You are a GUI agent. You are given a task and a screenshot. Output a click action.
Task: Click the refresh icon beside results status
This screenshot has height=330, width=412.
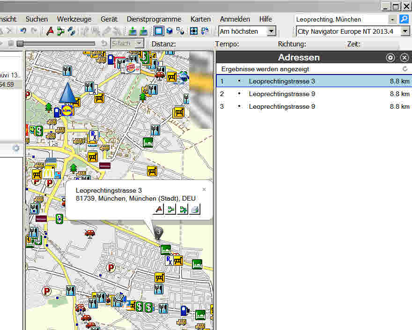[x=405, y=69]
